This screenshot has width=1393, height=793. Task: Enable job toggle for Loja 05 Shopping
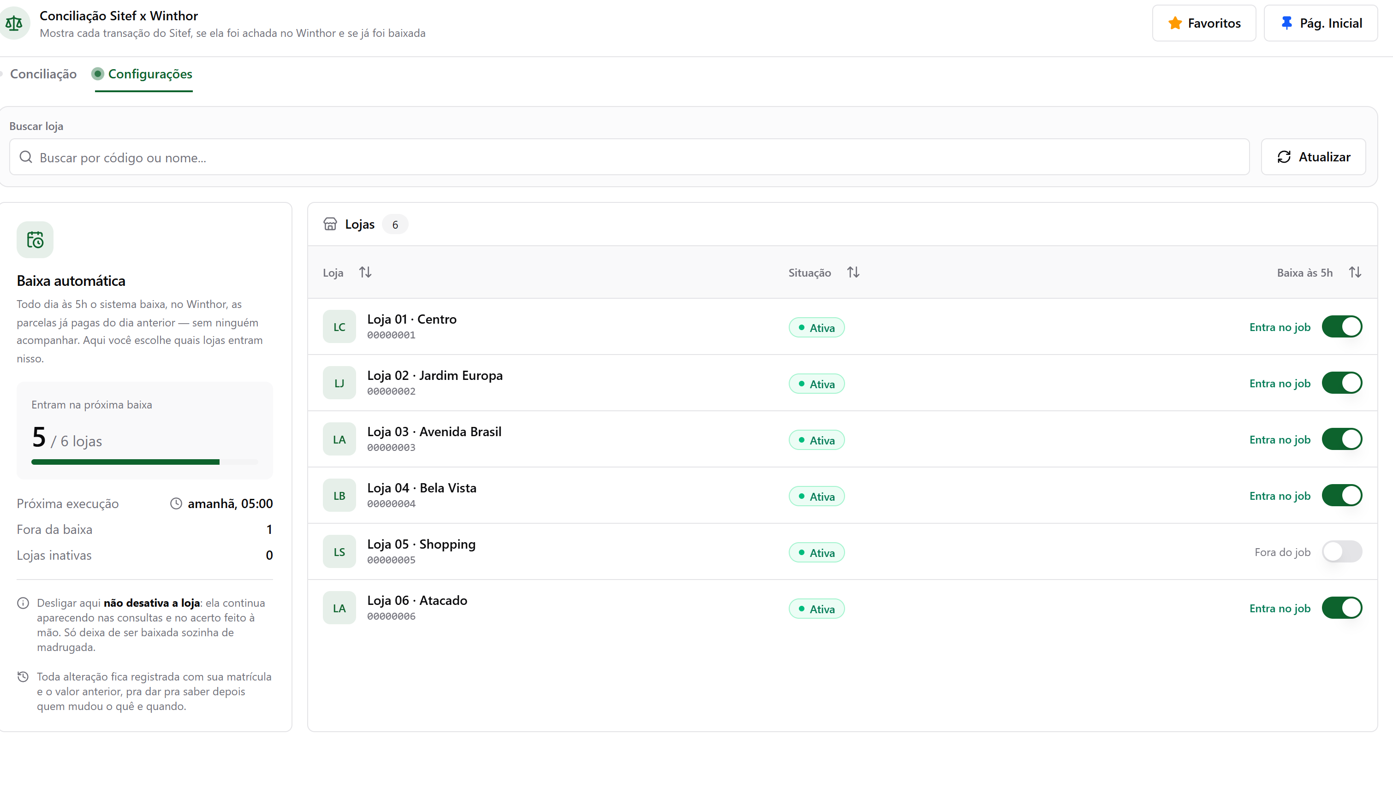coord(1342,552)
